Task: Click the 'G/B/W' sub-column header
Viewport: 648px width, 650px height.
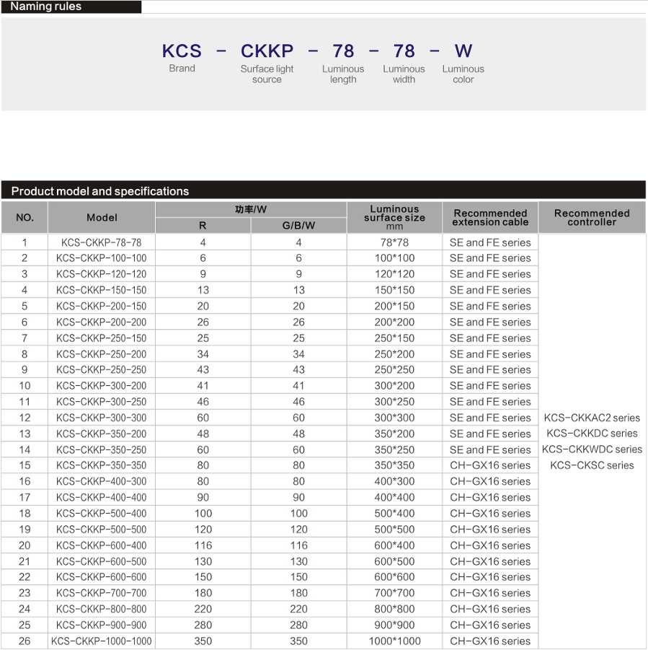Action: coord(298,226)
